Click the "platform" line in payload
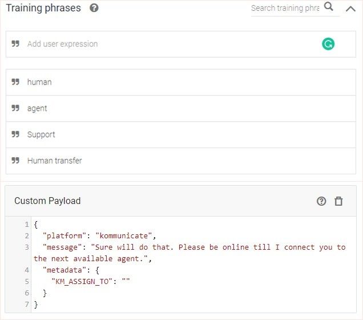This screenshot has width=363, height=320. [99, 236]
